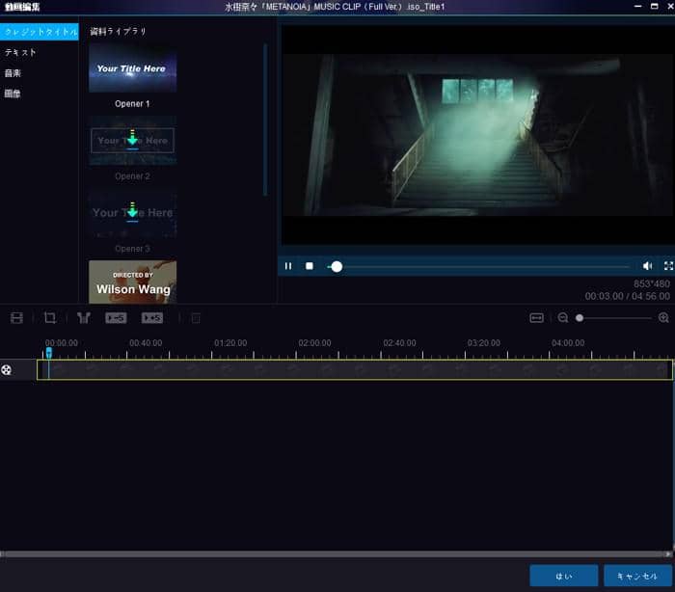Open the テキスト tab
The image size is (675, 592).
coord(20,52)
